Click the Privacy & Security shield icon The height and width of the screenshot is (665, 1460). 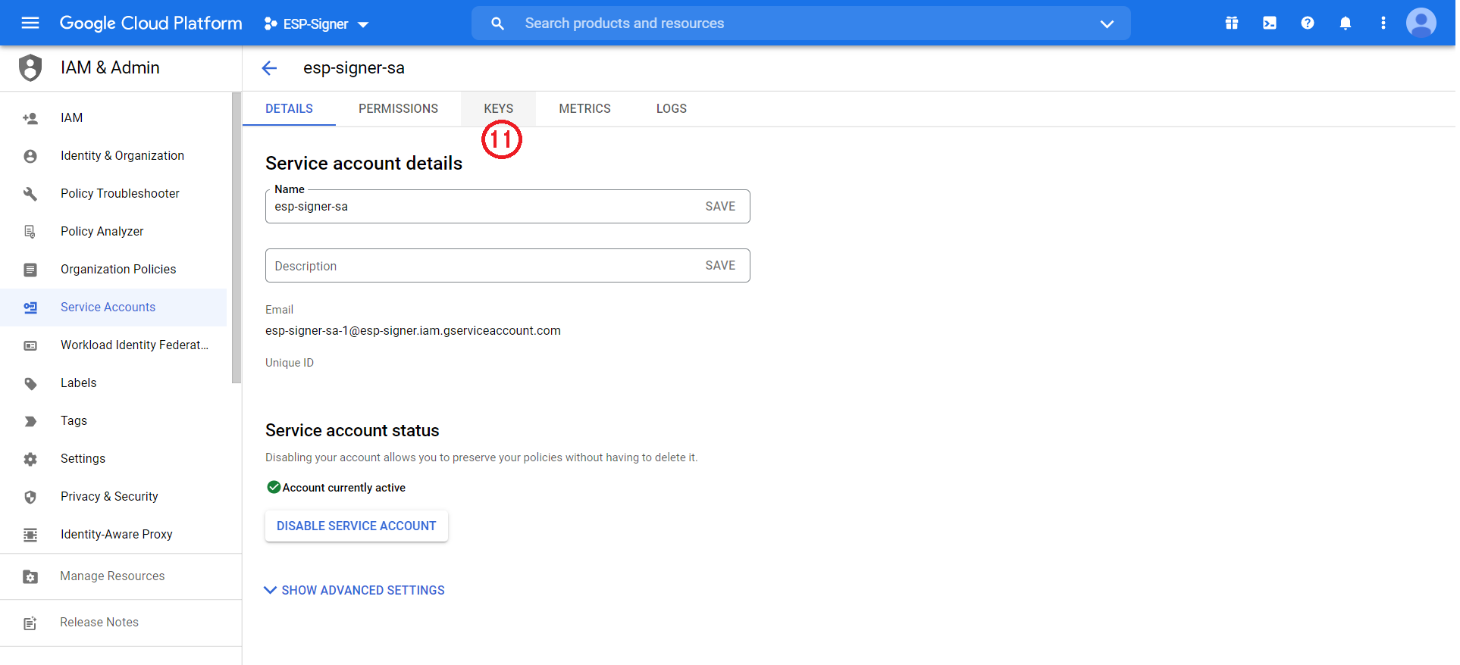[30, 497]
